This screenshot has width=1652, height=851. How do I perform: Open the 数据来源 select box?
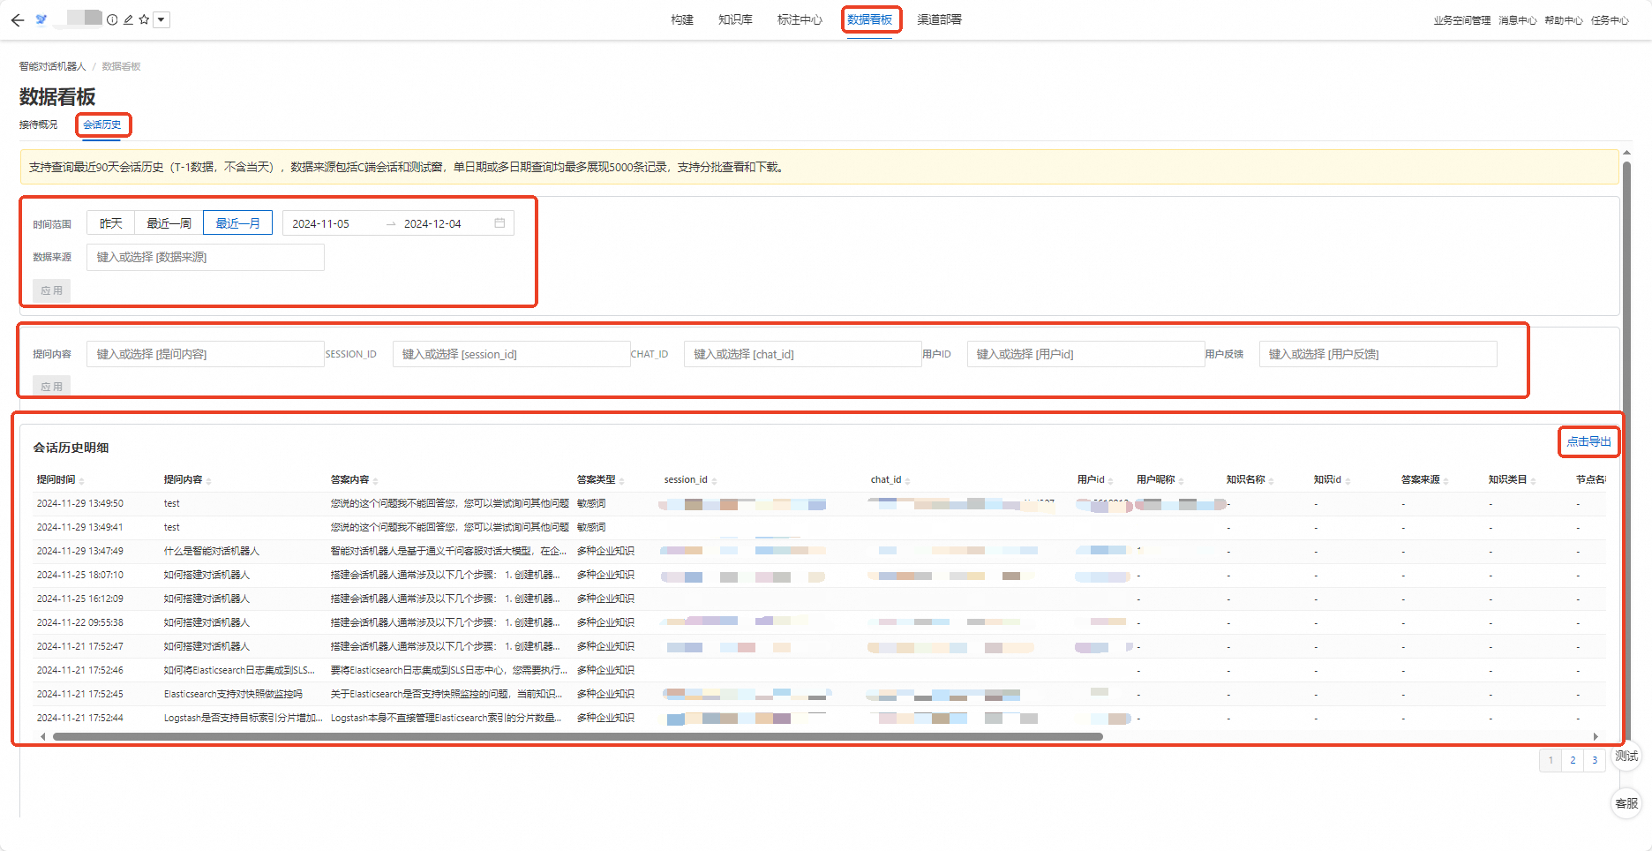[206, 257]
